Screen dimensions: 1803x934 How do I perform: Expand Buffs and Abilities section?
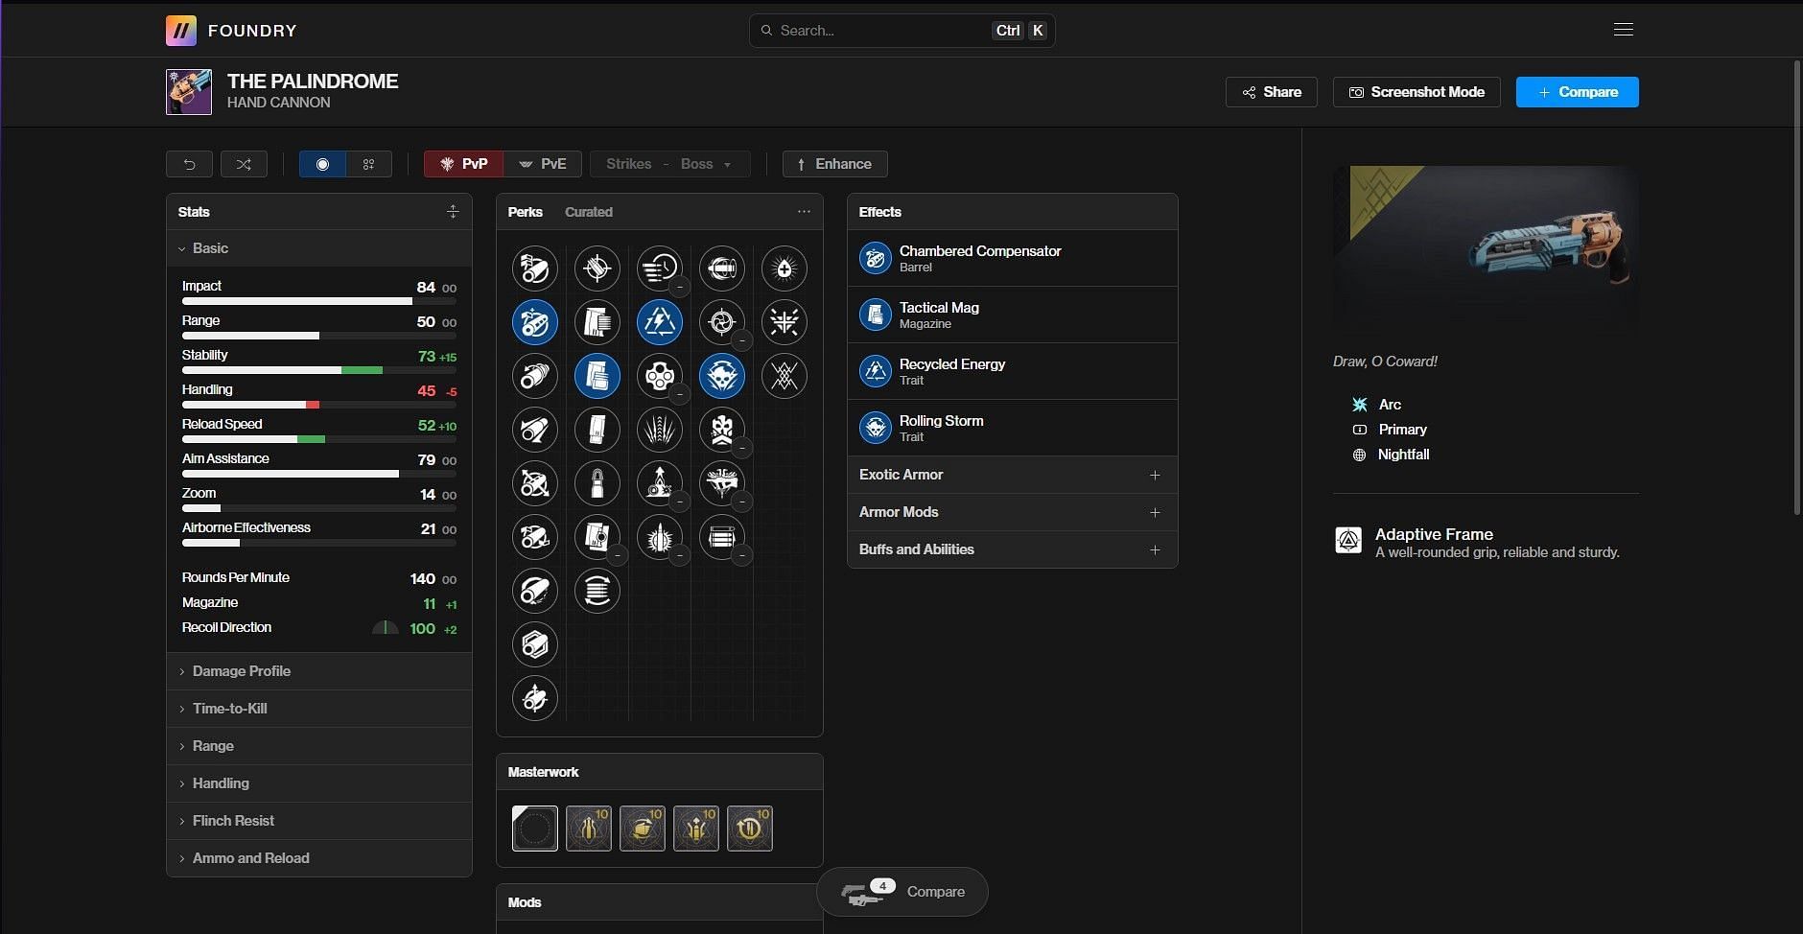pos(1012,549)
